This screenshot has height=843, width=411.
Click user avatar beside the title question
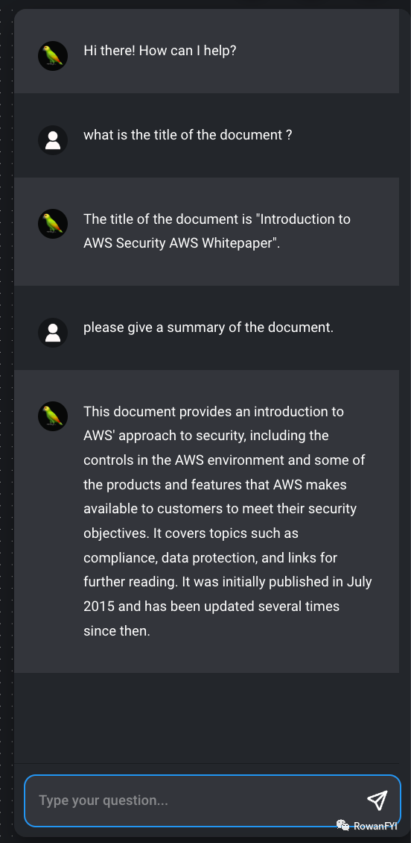coord(53,140)
